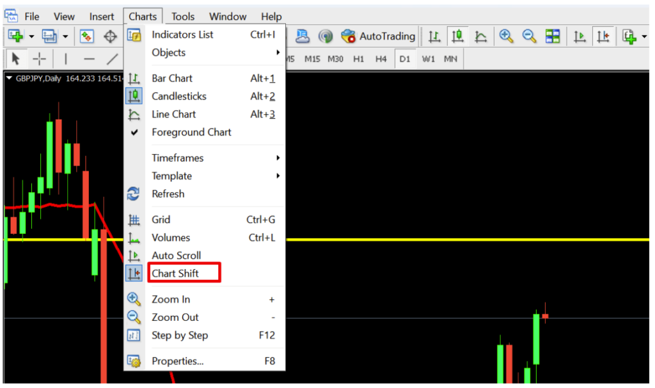The height and width of the screenshot is (388, 655).
Task: Open Indicators List from Charts menu
Action: tap(205, 35)
